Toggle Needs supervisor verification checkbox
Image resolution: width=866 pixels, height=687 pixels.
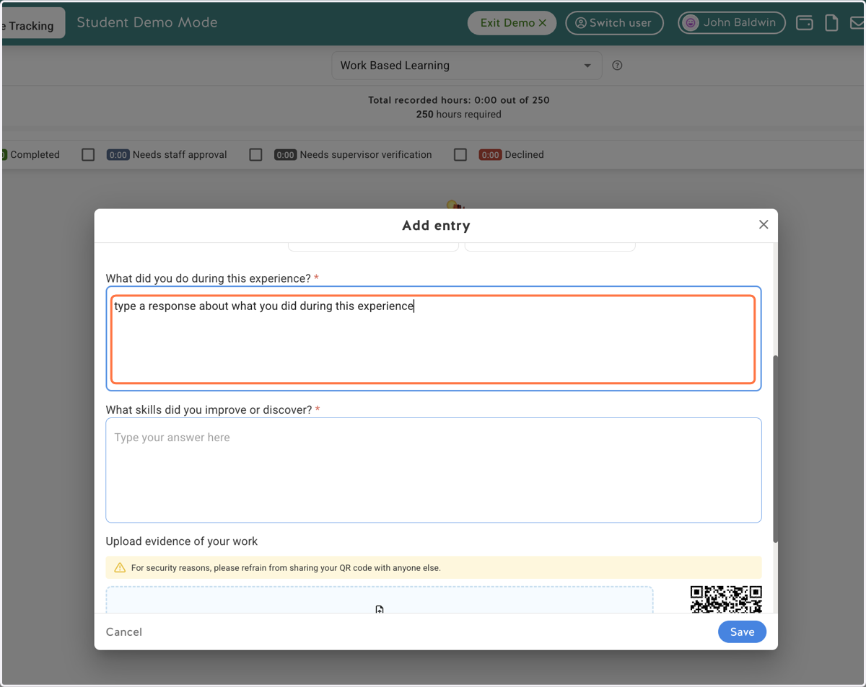point(255,155)
